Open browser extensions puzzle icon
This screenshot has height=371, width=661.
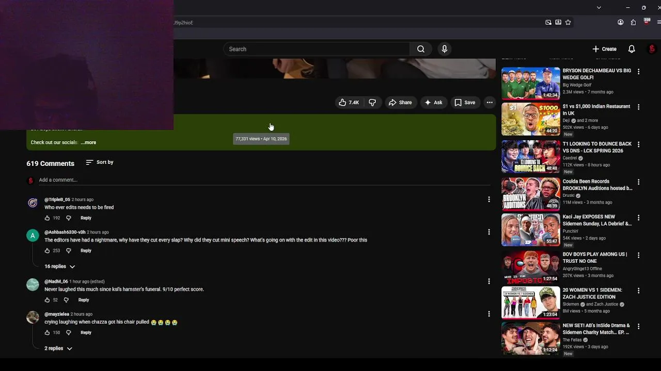click(633, 22)
